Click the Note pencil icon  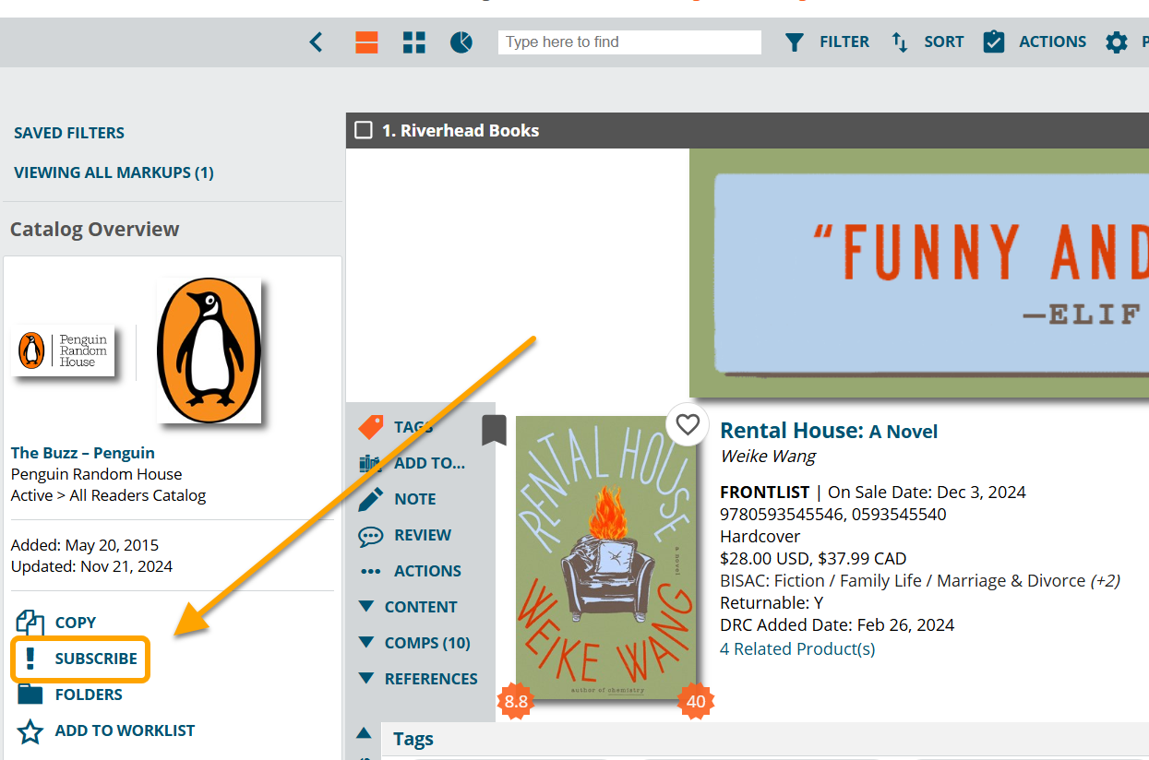[x=371, y=499]
